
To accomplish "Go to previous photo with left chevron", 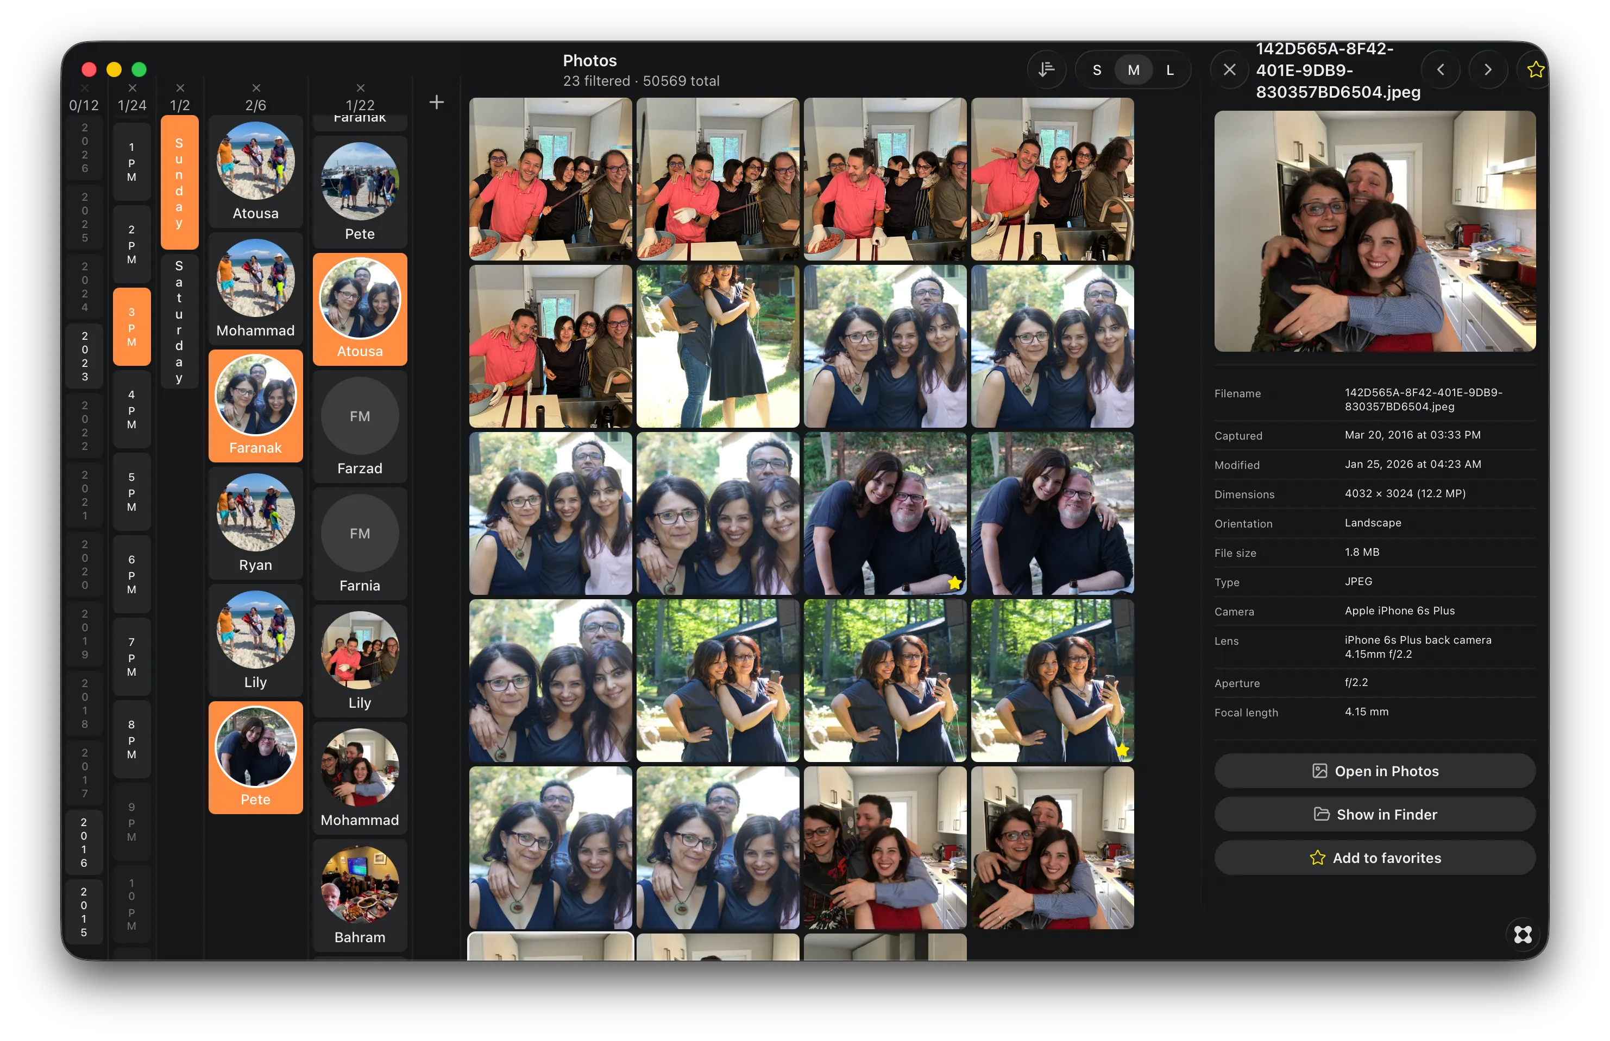I will (1440, 69).
